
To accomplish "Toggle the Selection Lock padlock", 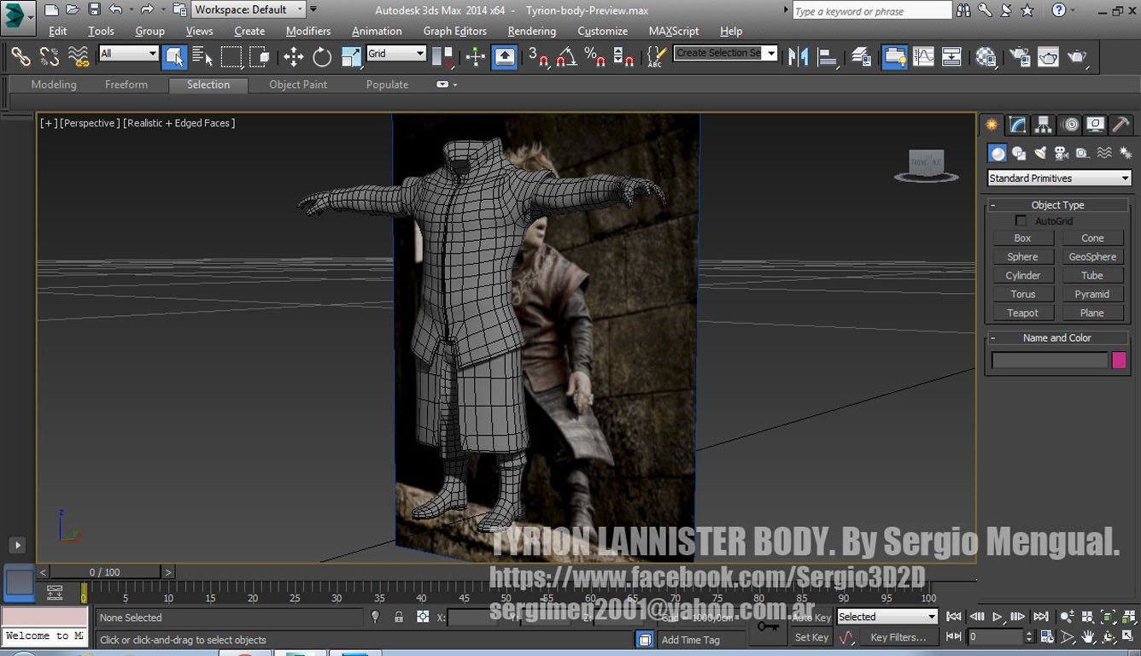I will (x=398, y=617).
